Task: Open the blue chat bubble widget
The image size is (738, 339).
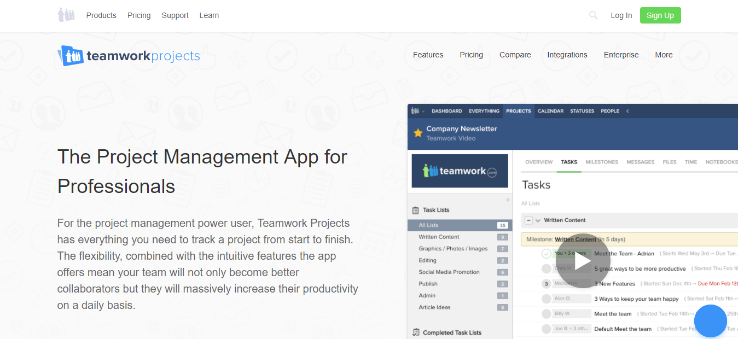Action: (x=710, y=321)
